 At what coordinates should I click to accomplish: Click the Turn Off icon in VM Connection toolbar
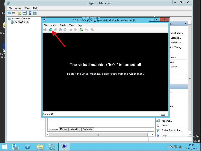click(x=56, y=30)
